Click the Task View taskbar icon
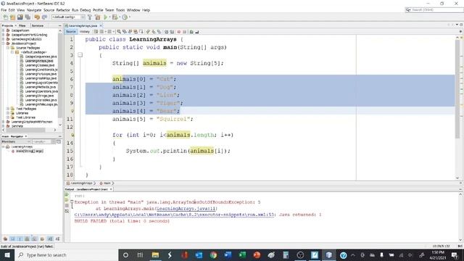Image resolution: width=464 pixels, height=261 pixels. (140, 254)
